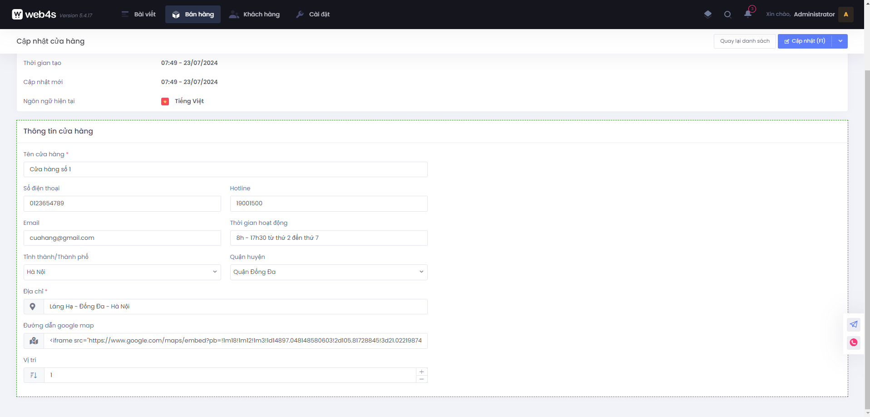The height and width of the screenshot is (417, 870).
Task: Open the arrow dropdown next to Cập nhật
Action: (x=840, y=41)
